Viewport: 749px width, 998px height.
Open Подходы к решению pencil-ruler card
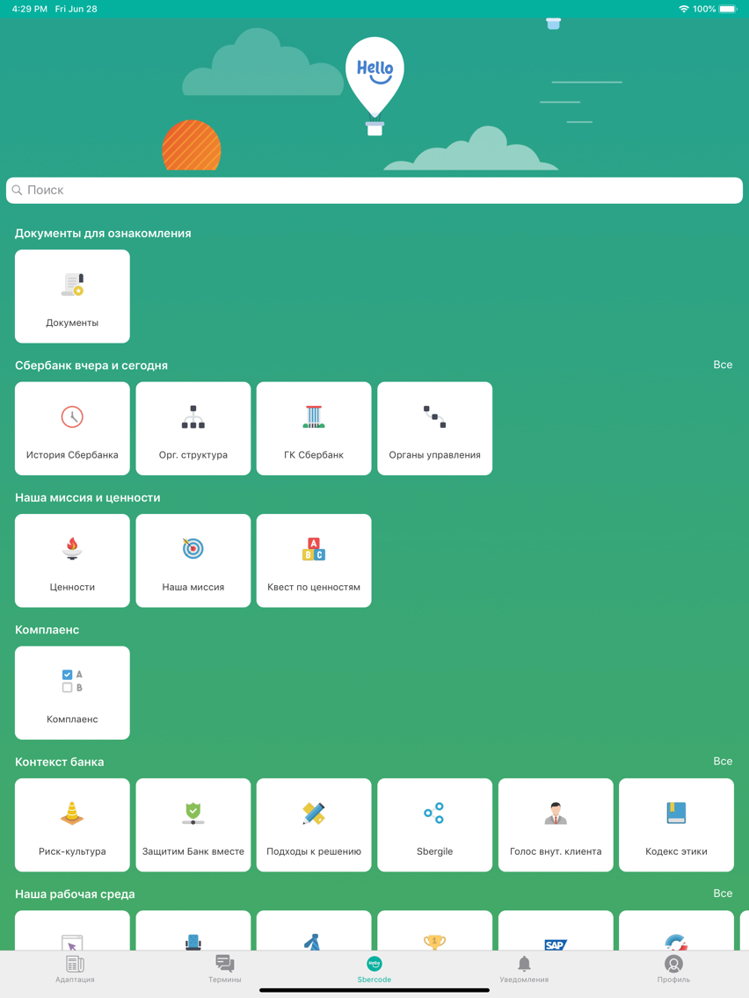(x=314, y=825)
